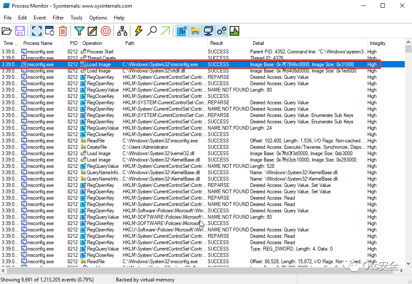
Task: Click the 'Length: 528' detail cell
Action: tap(262, 166)
